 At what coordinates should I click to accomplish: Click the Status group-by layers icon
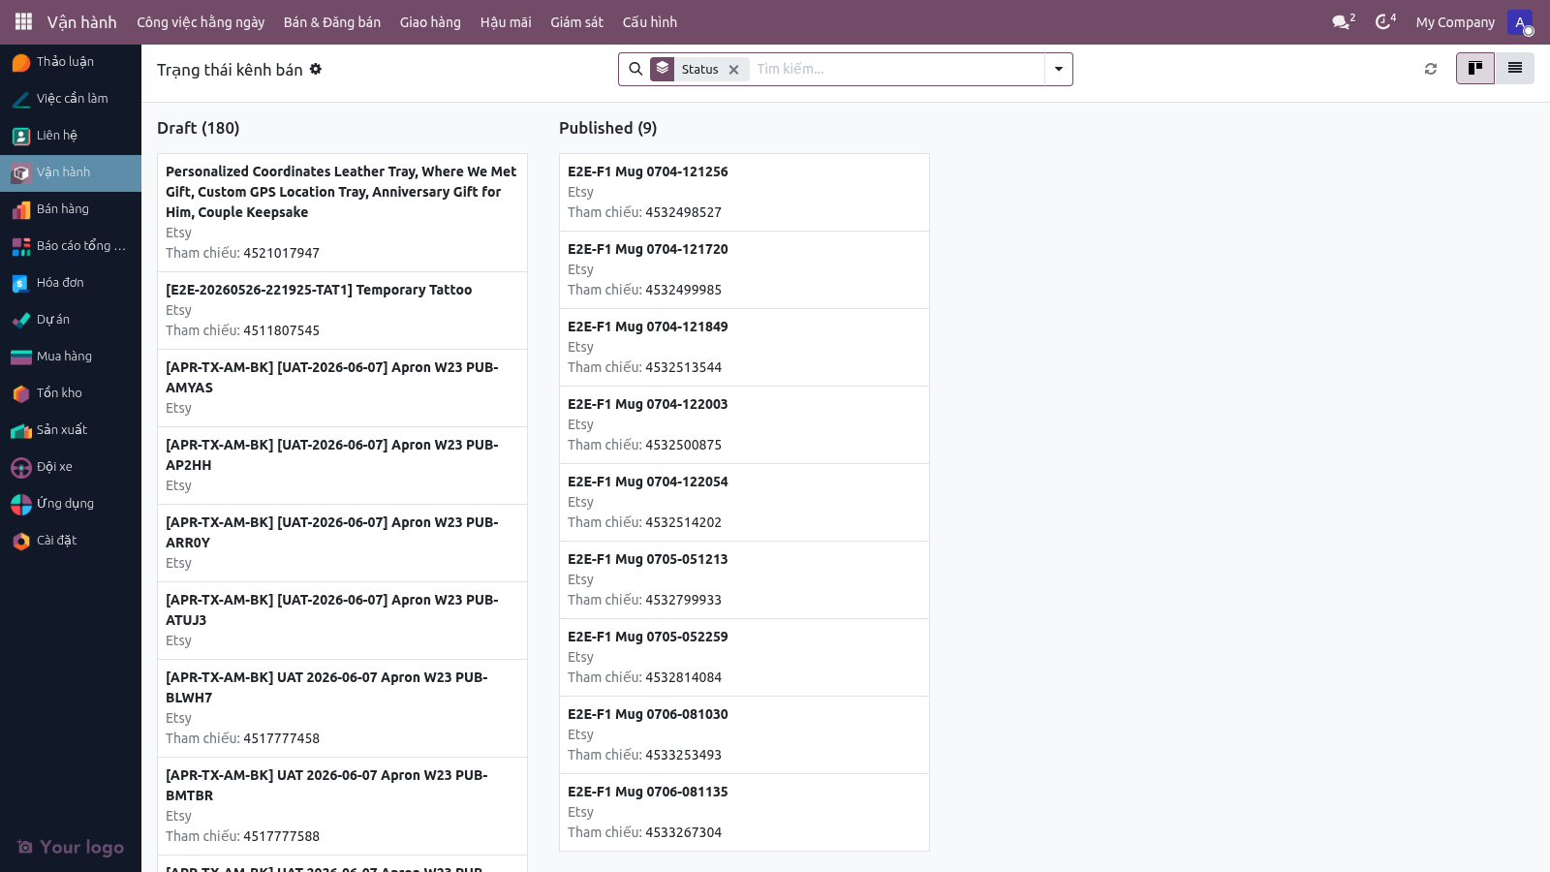[663, 69]
